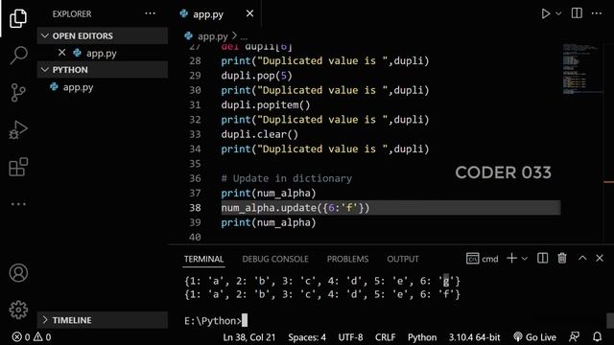Switch to the Debug Console tab
Image resolution: width=614 pixels, height=345 pixels.
[275, 259]
